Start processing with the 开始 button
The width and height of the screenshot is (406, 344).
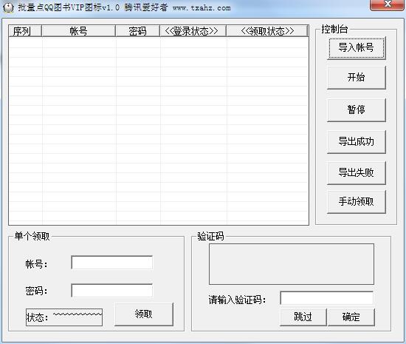[357, 78]
